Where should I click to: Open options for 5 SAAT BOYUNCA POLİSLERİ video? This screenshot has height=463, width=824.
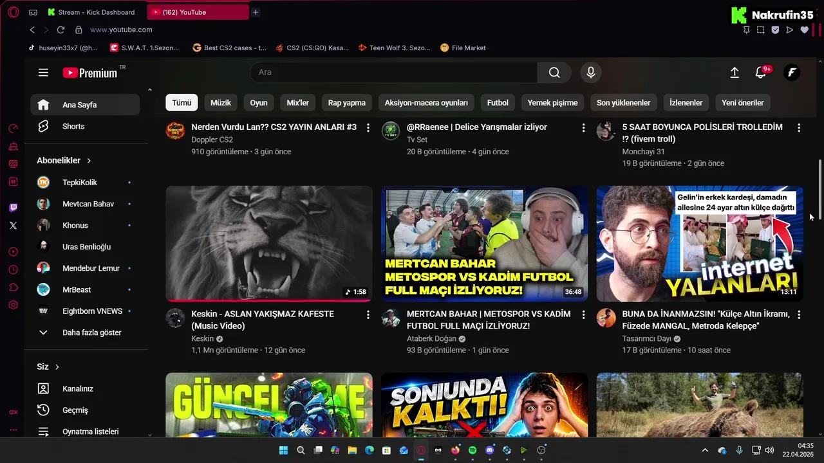tap(799, 127)
